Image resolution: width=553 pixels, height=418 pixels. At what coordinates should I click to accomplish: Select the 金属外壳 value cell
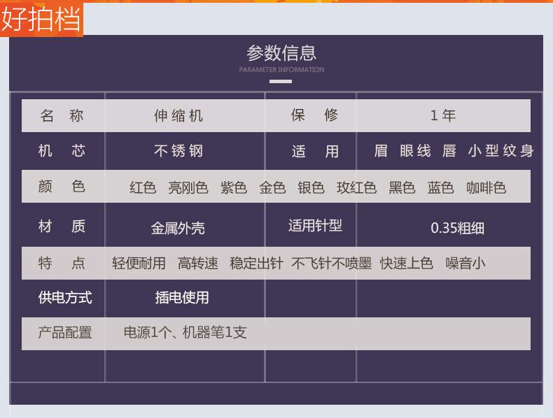[178, 228]
